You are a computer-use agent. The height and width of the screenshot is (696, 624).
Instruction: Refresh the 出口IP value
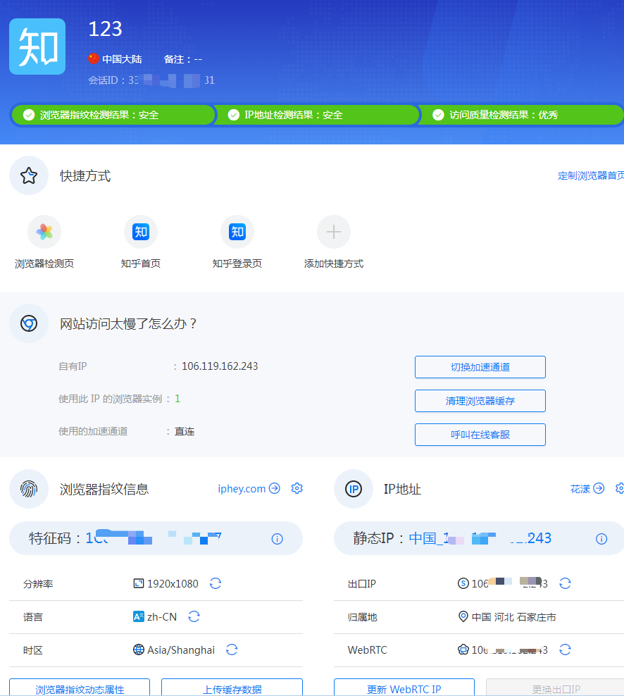[x=565, y=583]
